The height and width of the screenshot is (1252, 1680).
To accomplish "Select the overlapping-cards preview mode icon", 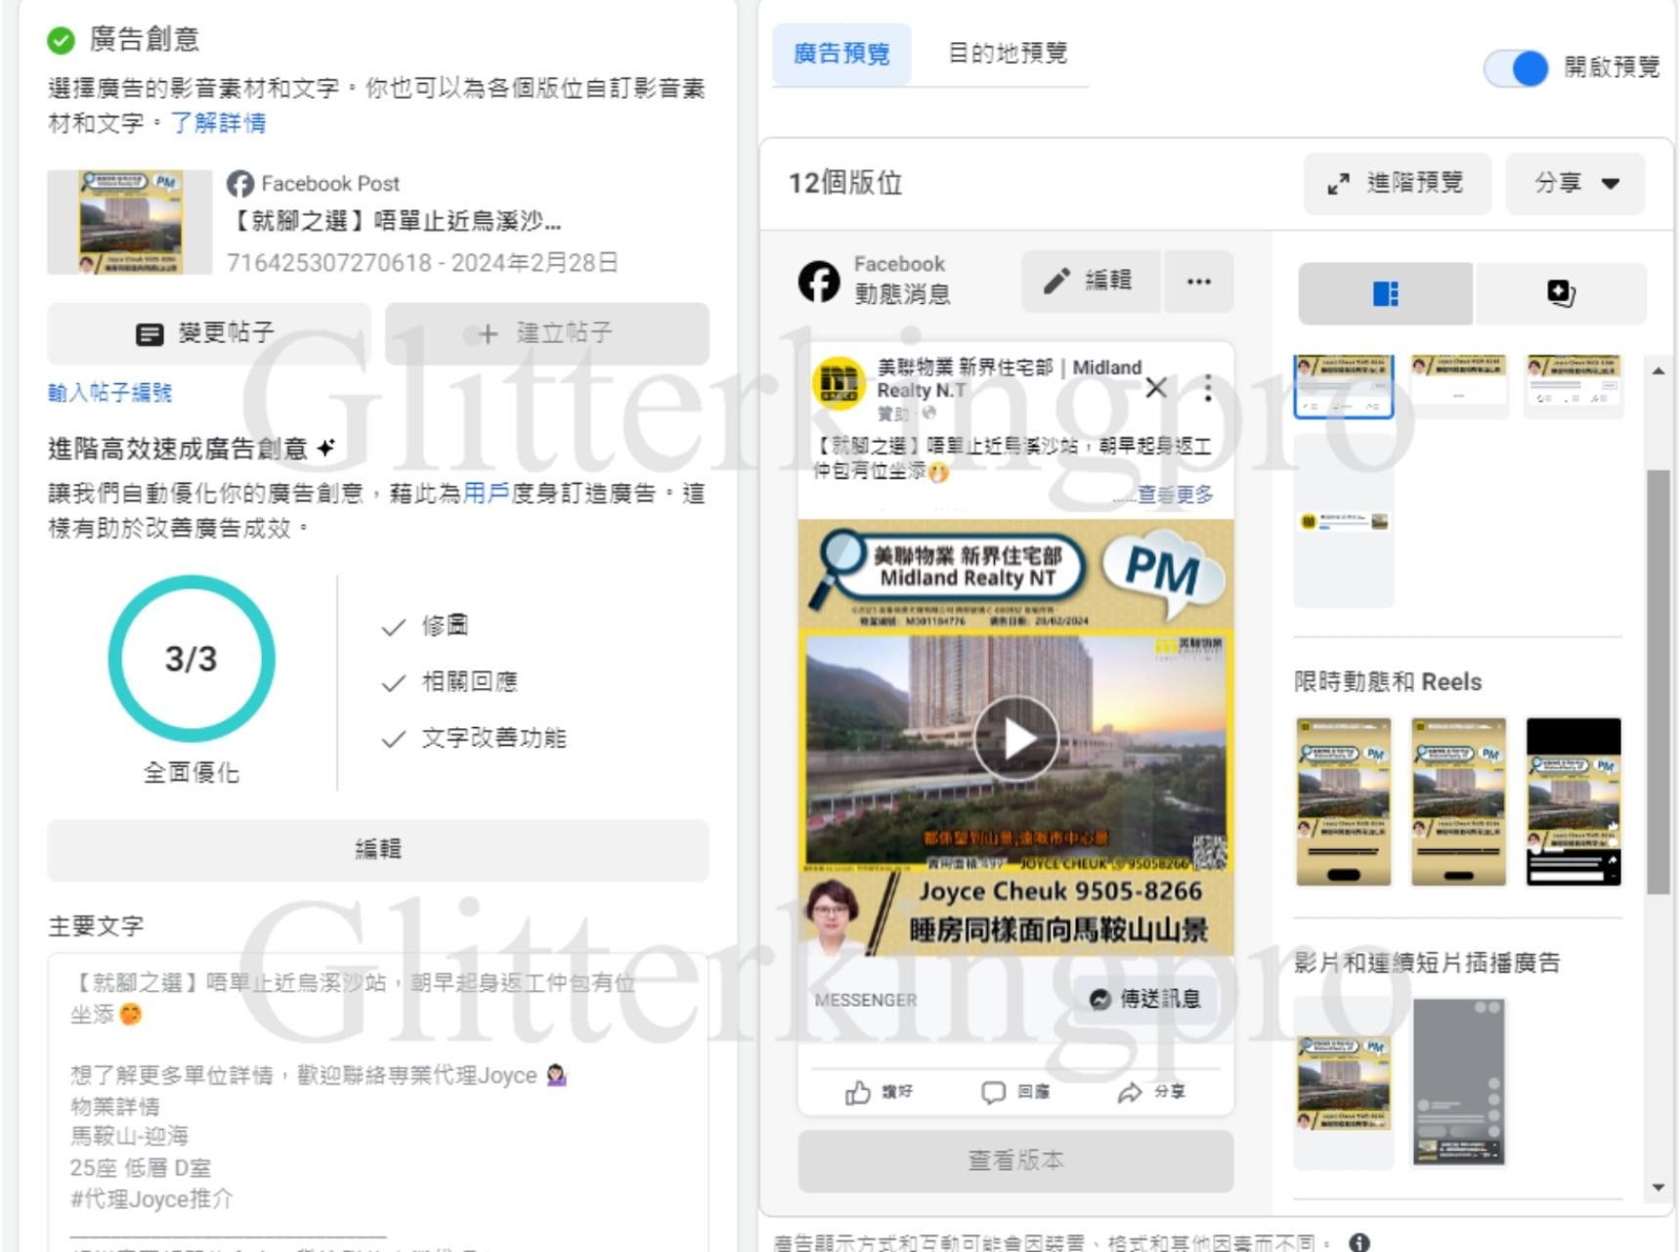I will point(1560,293).
